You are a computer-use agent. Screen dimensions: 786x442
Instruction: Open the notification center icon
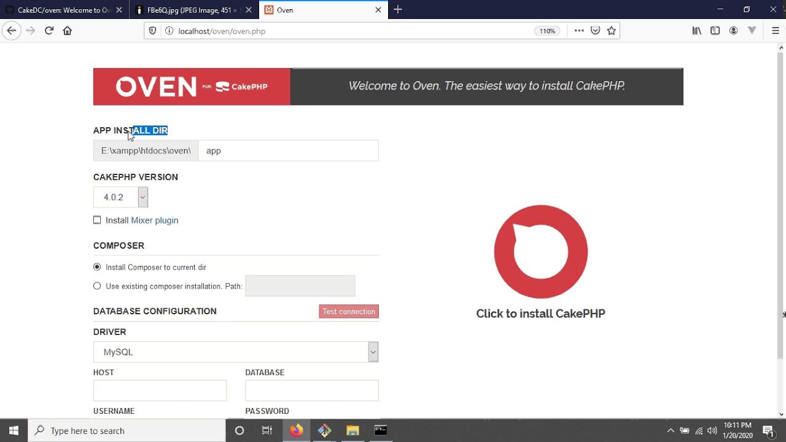(x=768, y=430)
